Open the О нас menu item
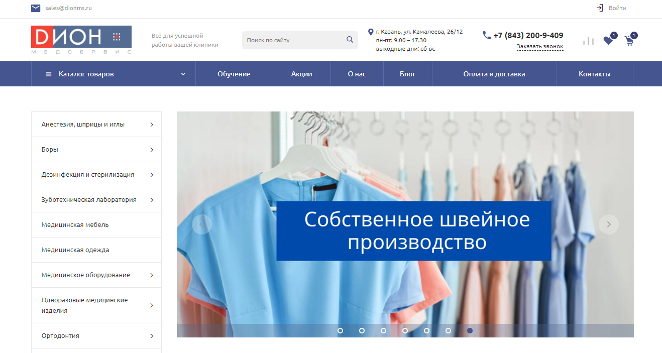662x353 pixels. (x=357, y=74)
